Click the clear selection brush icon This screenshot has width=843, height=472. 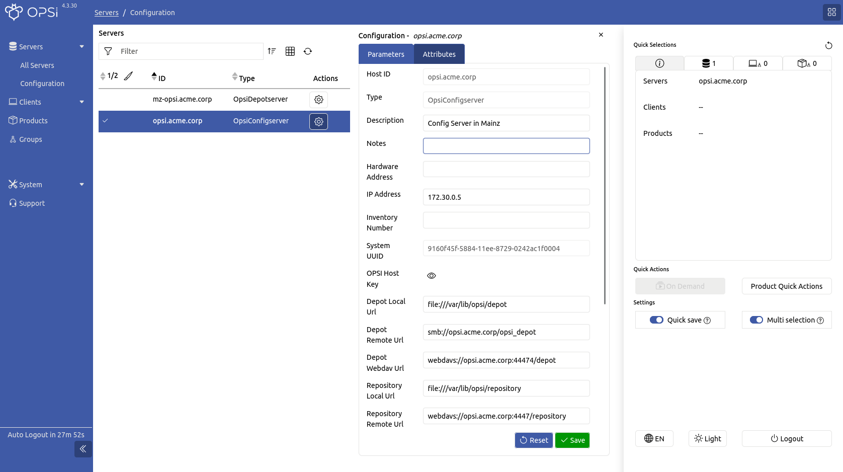pyautogui.click(x=129, y=76)
